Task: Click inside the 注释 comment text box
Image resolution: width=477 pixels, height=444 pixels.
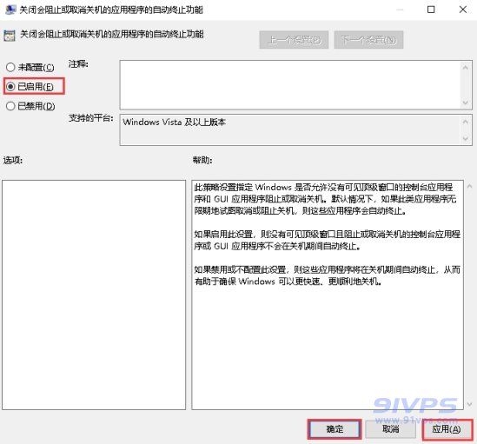Action: [x=290, y=85]
